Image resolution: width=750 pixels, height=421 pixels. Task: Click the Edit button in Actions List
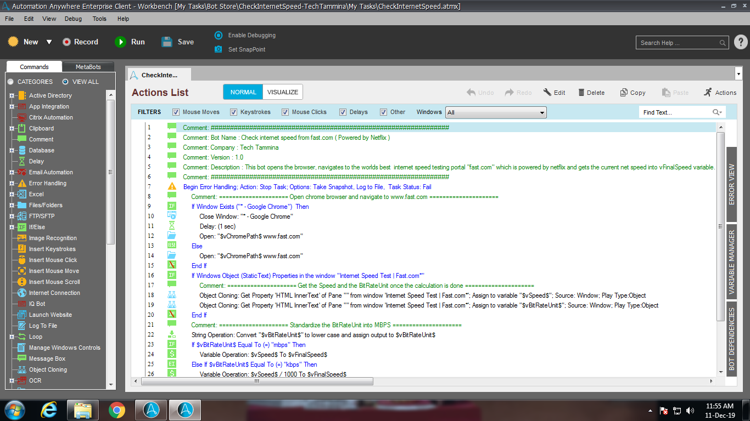[x=554, y=93]
